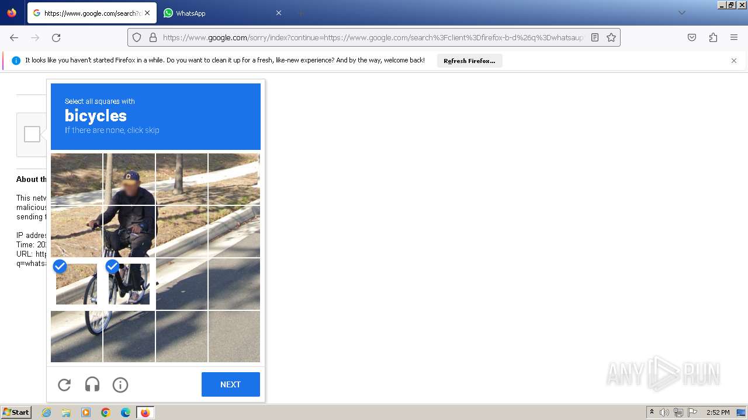Screen dimensions: 748x420
Task: Launch Chrome from taskbar
Action: [x=106, y=412]
